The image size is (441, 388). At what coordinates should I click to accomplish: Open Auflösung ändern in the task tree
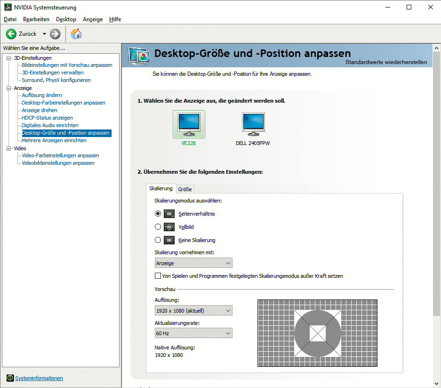pos(42,95)
